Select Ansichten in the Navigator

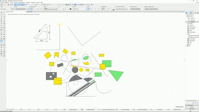[x=191, y=25]
